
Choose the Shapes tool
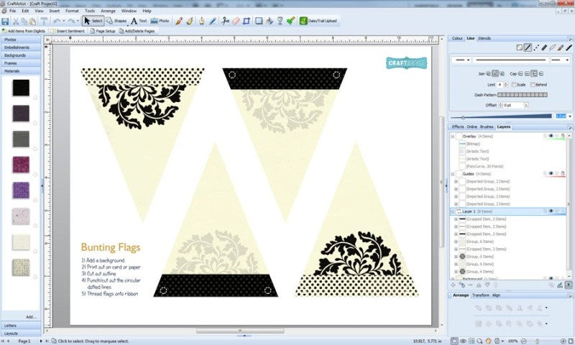(116, 21)
